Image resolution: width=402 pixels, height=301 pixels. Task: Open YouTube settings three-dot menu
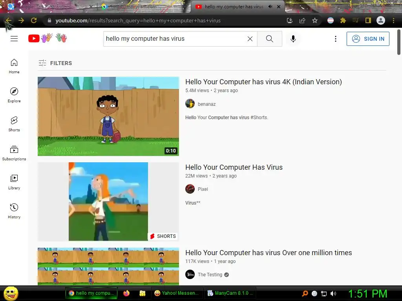[335, 39]
